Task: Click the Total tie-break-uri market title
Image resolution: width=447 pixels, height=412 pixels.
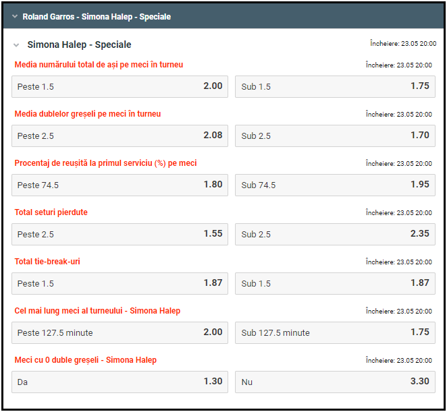Action: pyautogui.click(x=47, y=262)
